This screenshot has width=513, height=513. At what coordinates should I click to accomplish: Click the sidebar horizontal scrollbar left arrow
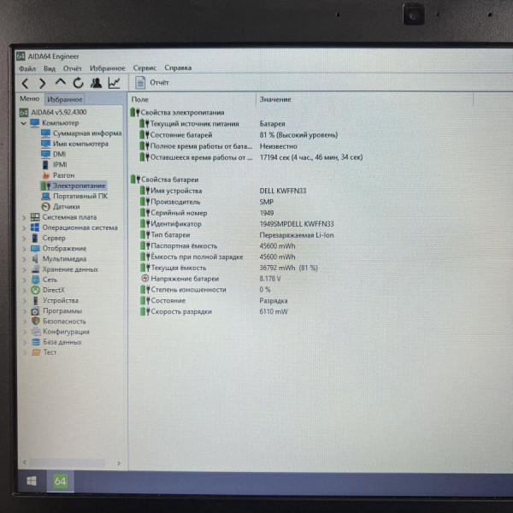tap(25, 462)
